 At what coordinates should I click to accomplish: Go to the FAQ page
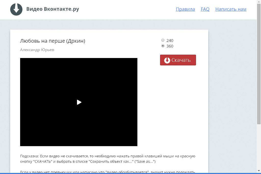205,9
